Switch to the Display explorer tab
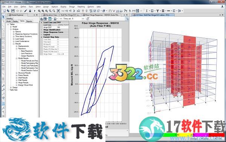This screenshot has height=142, width=226. tap(15, 21)
